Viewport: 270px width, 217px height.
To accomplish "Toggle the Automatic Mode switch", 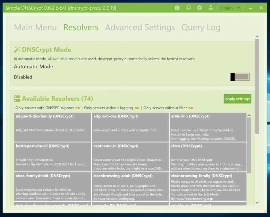I will click(240, 77).
